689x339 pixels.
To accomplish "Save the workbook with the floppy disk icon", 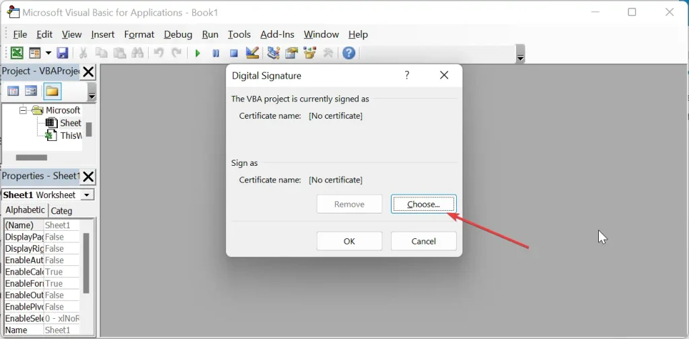I will pyautogui.click(x=62, y=53).
